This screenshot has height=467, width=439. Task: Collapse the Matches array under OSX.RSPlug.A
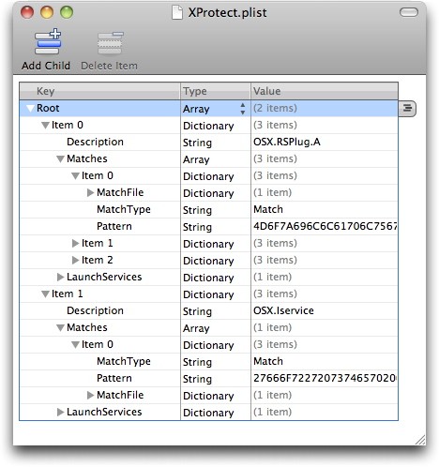click(60, 159)
